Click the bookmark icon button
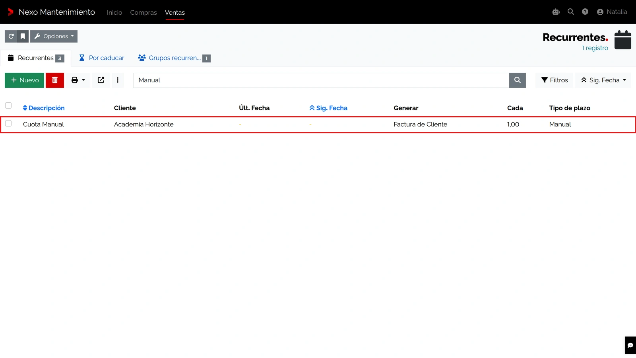Viewport: 636px width, 358px height. [x=23, y=36]
